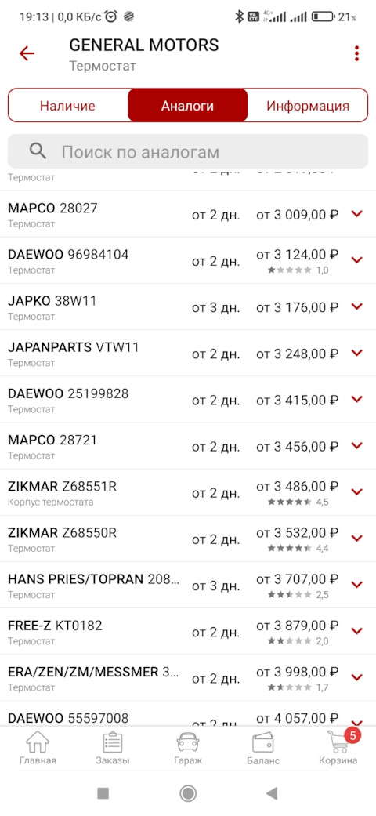Switch to the Наличие tab
This screenshot has width=376, height=816.
point(67,106)
